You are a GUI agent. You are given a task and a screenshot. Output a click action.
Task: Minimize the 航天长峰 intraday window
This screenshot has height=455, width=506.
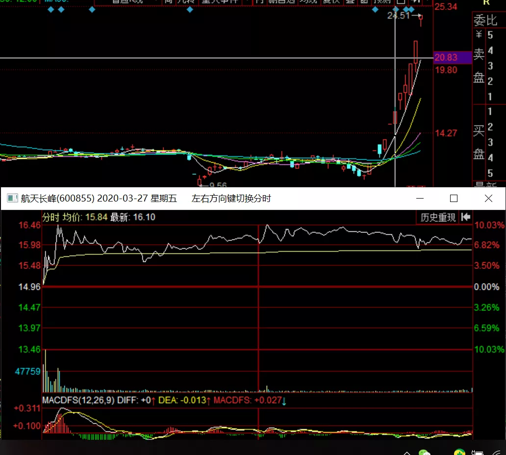coord(420,199)
